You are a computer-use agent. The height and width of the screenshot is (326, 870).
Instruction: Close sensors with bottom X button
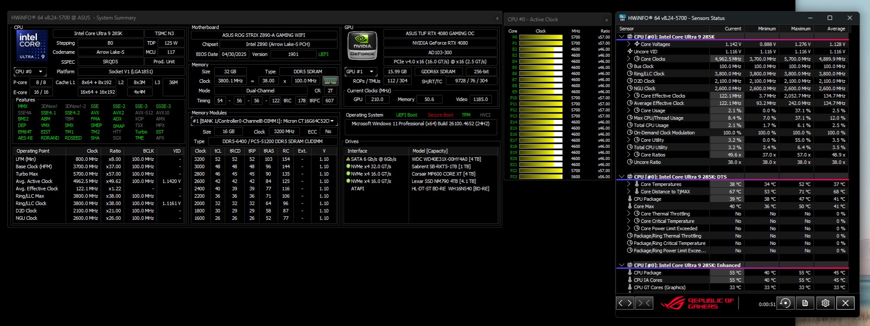tap(845, 303)
